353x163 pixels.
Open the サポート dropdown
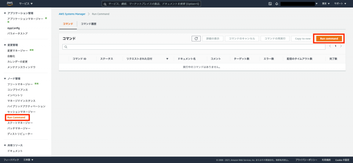click(x=340, y=3)
